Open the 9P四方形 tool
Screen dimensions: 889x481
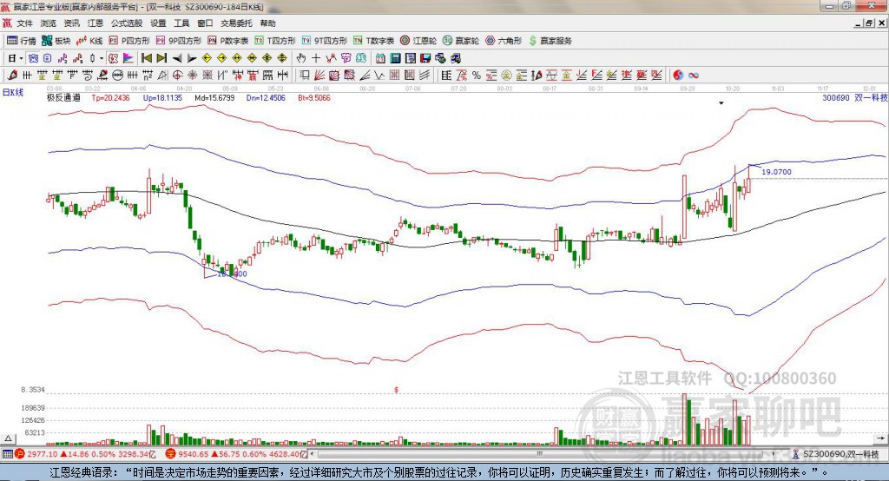click(x=179, y=41)
